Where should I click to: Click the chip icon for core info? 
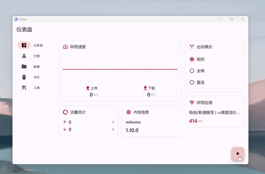[x=128, y=112]
